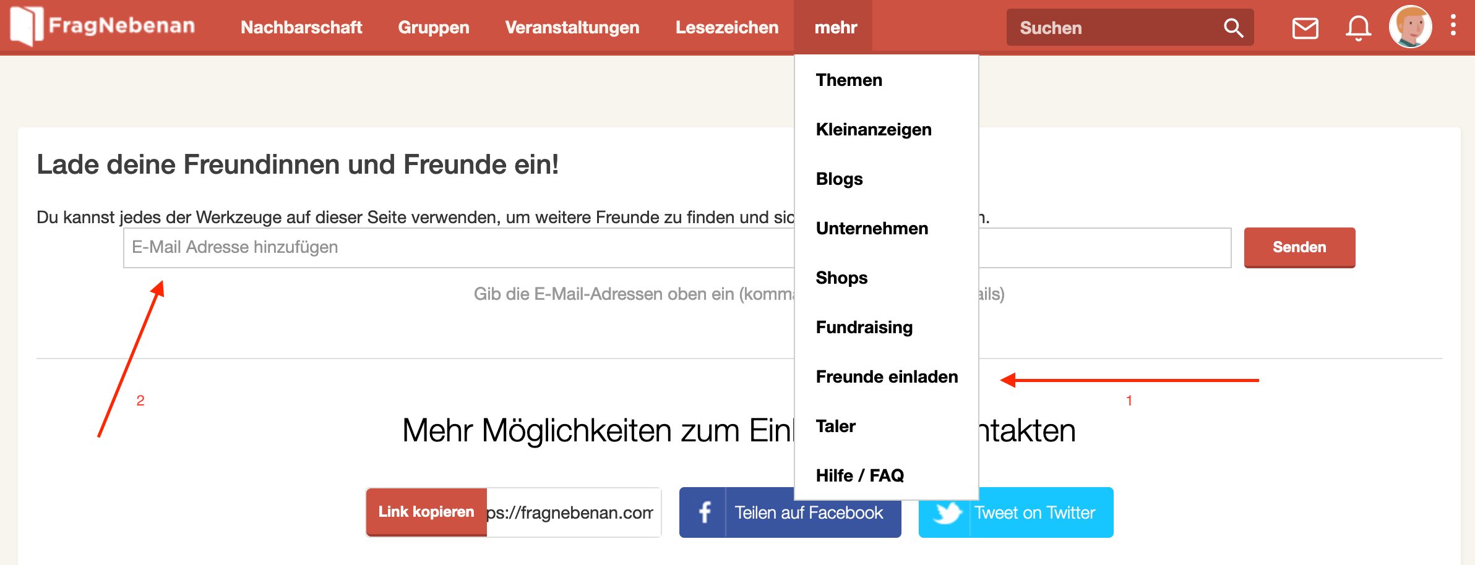Screen dimensions: 1475x565
Task: Click the search magnifier icon
Action: coord(1233,28)
